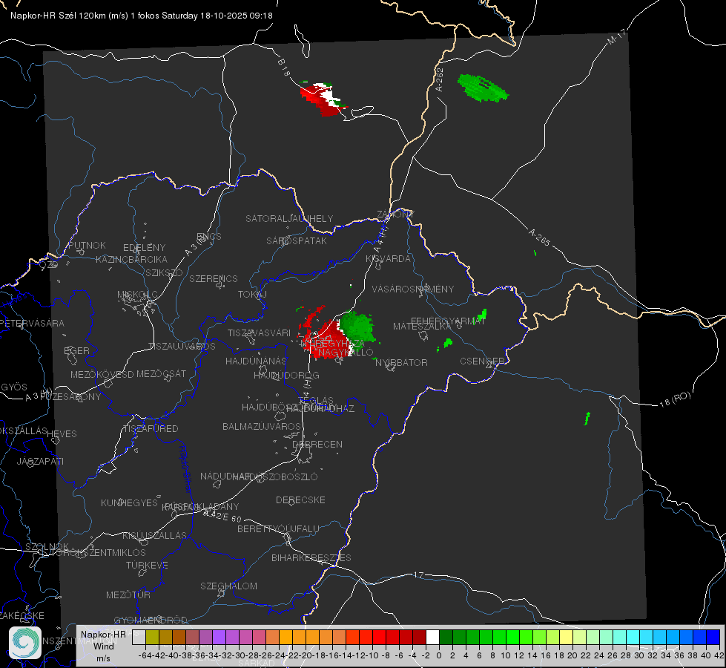The image size is (726, 668).
Task: Click the spiral Napkor logo icon
Action: pos(25,642)
